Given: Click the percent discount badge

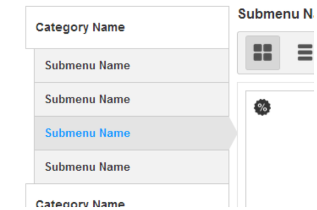Looking at the screenshot, I should tap(262, 107).
